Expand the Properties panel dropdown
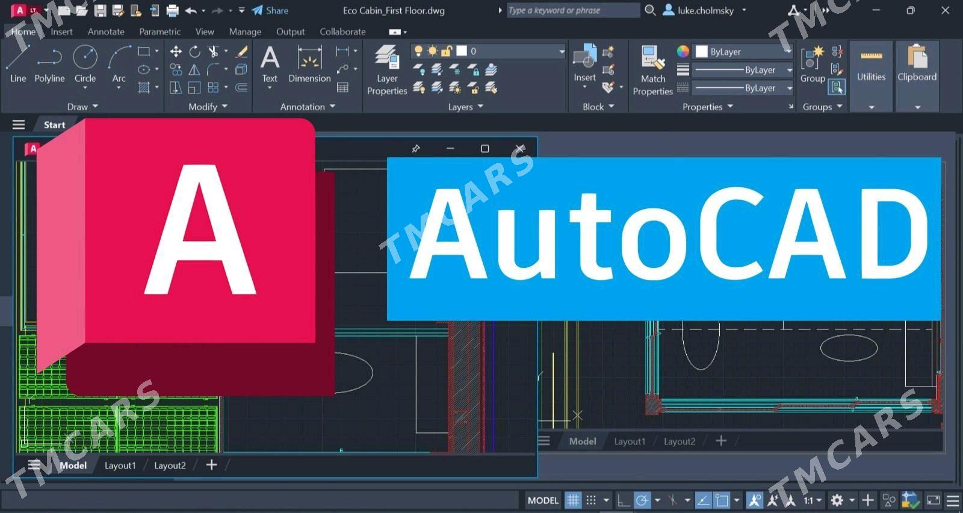This screenshot has height=513, width=963. [708, 107]
